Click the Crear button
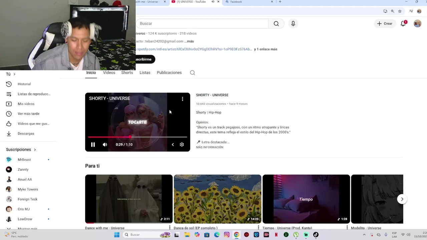The image size is (427, 240). click(x=385, y=24)
